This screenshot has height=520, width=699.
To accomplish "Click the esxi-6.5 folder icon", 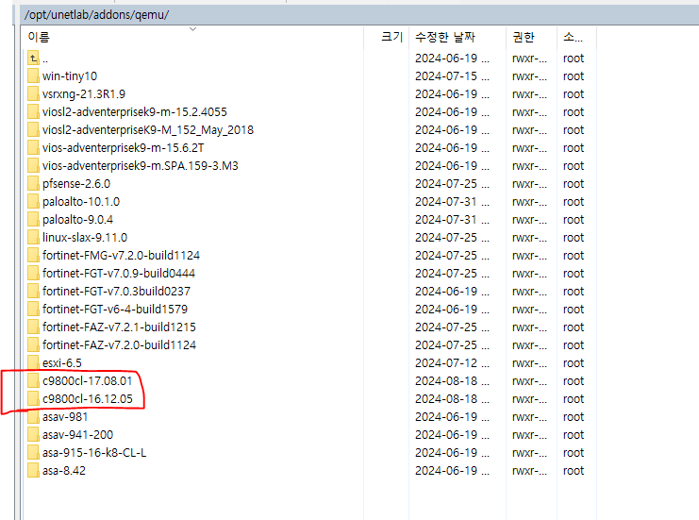I will click(x=33, y=362).
